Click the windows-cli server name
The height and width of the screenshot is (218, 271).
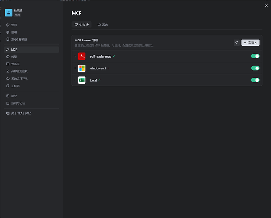(x=98, y=68)
